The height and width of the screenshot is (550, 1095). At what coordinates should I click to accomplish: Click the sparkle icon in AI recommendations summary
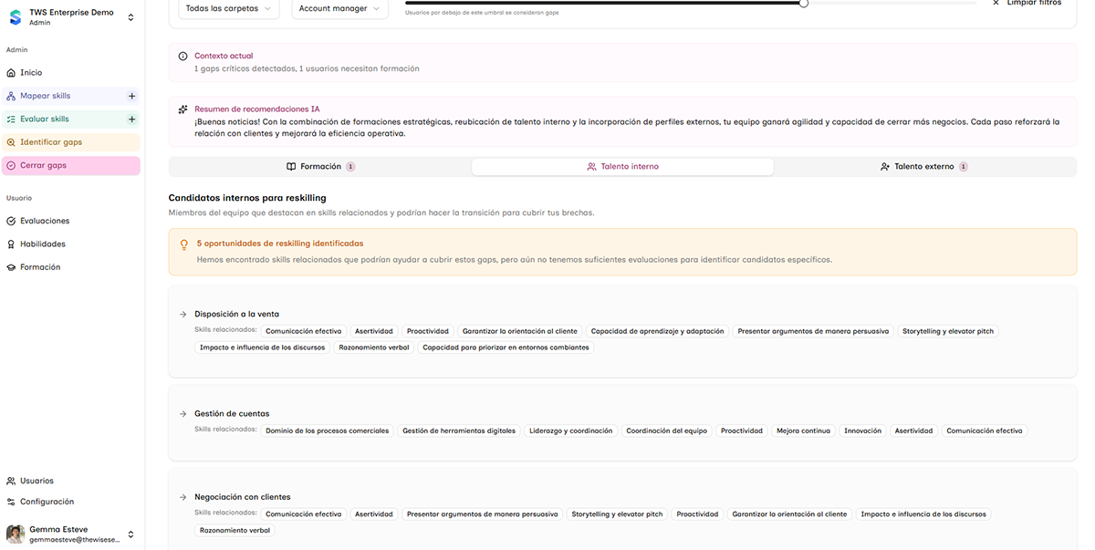tap(182, 109)
